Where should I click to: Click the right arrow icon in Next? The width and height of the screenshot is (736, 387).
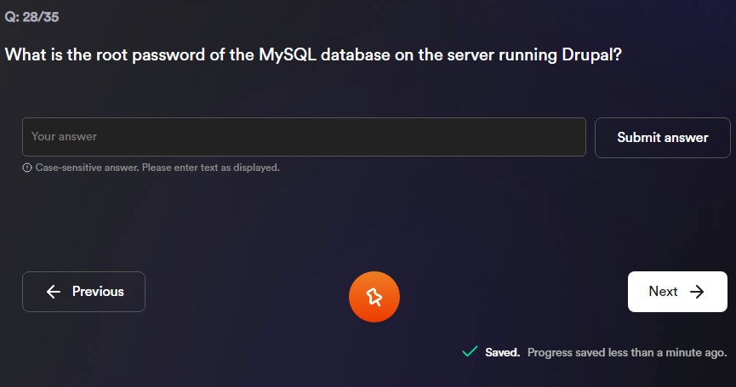tap(698, 292)
